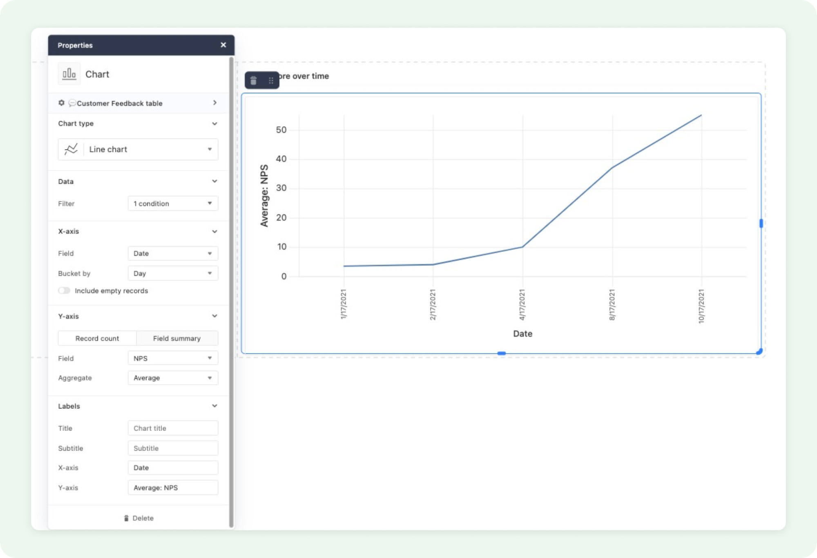Viewport: 817px width, 558px height.
Task: Click the trash icon beside the Delete label
Action: click(x=126, y=518)
